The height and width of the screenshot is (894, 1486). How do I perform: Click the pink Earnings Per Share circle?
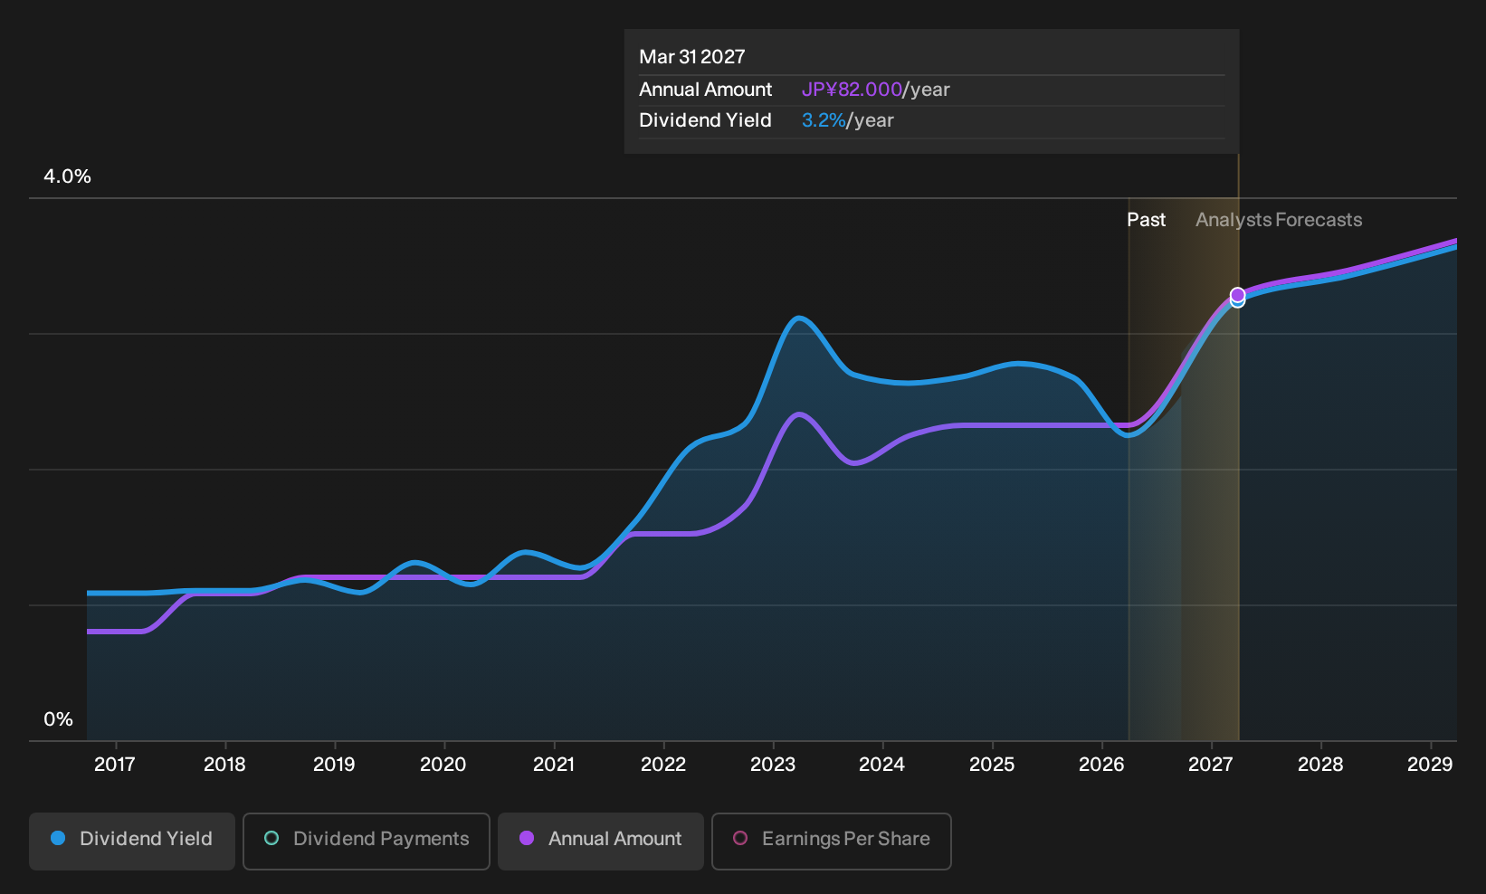(740, 838)
